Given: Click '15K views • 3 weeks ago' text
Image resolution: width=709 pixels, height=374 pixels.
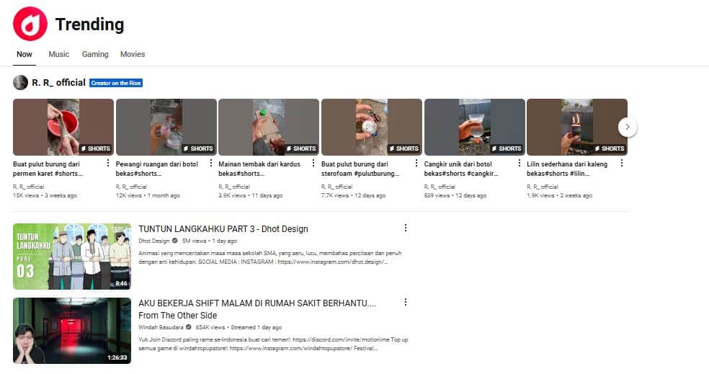Looking at the screenshot, I should click(x=45, y=196).
